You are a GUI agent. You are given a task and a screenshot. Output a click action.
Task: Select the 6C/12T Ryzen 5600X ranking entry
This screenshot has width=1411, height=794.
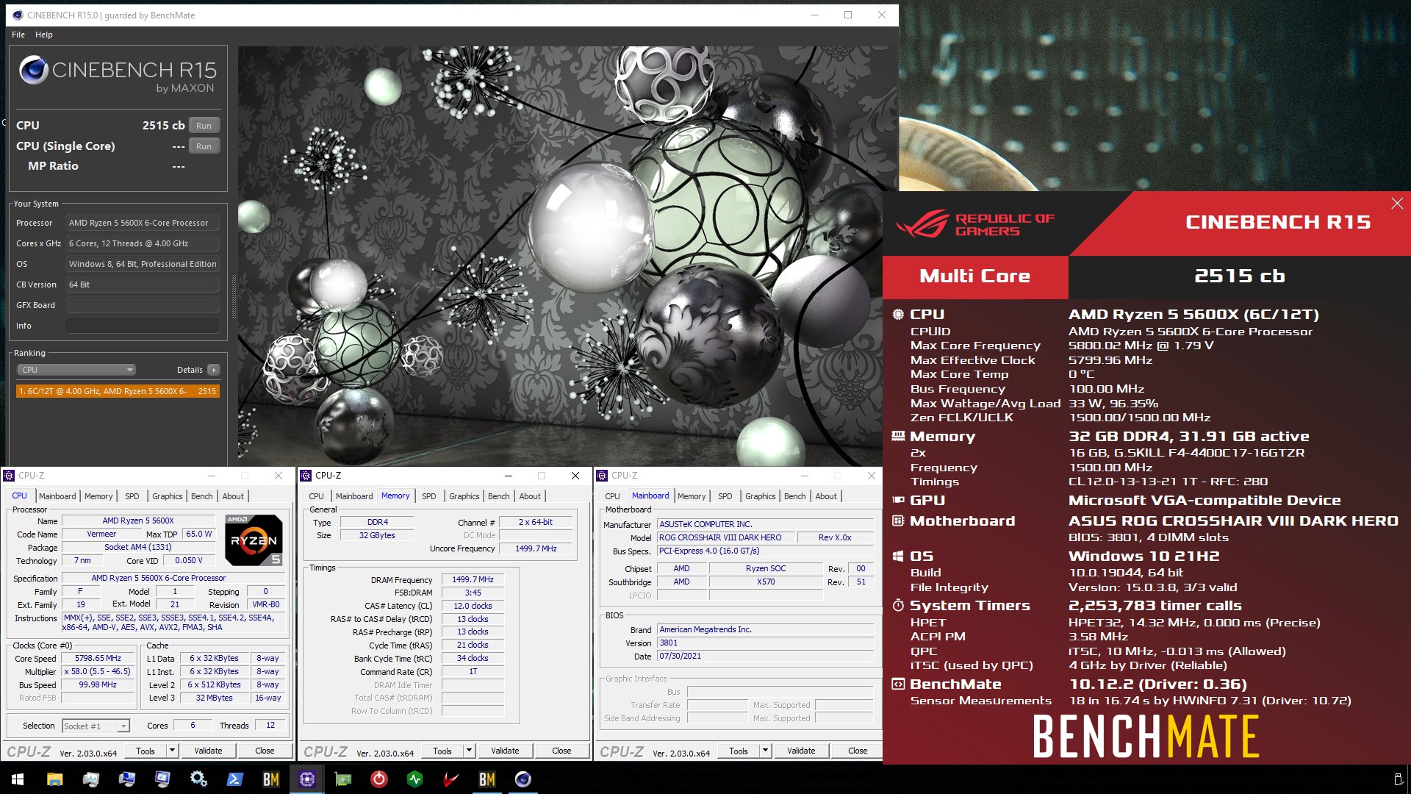pos(118,391)
